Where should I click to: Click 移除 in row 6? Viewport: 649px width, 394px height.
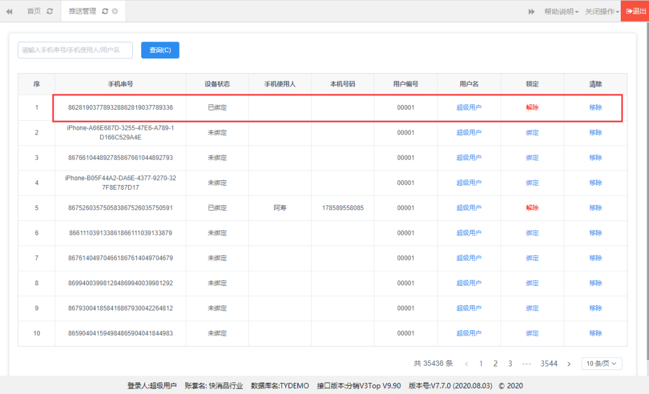596,233
